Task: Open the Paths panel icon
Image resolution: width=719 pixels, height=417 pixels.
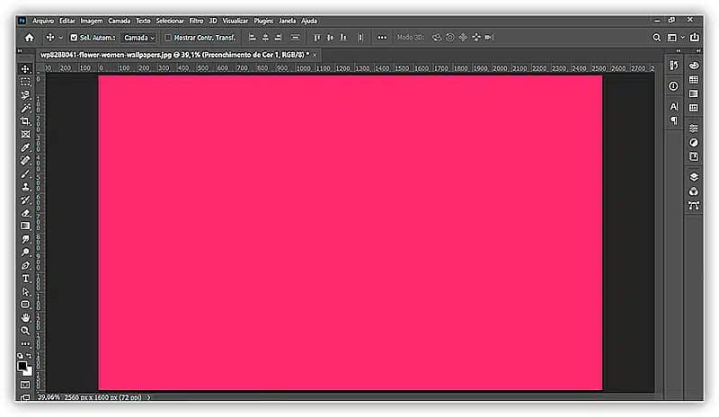Action: [694, 206]
